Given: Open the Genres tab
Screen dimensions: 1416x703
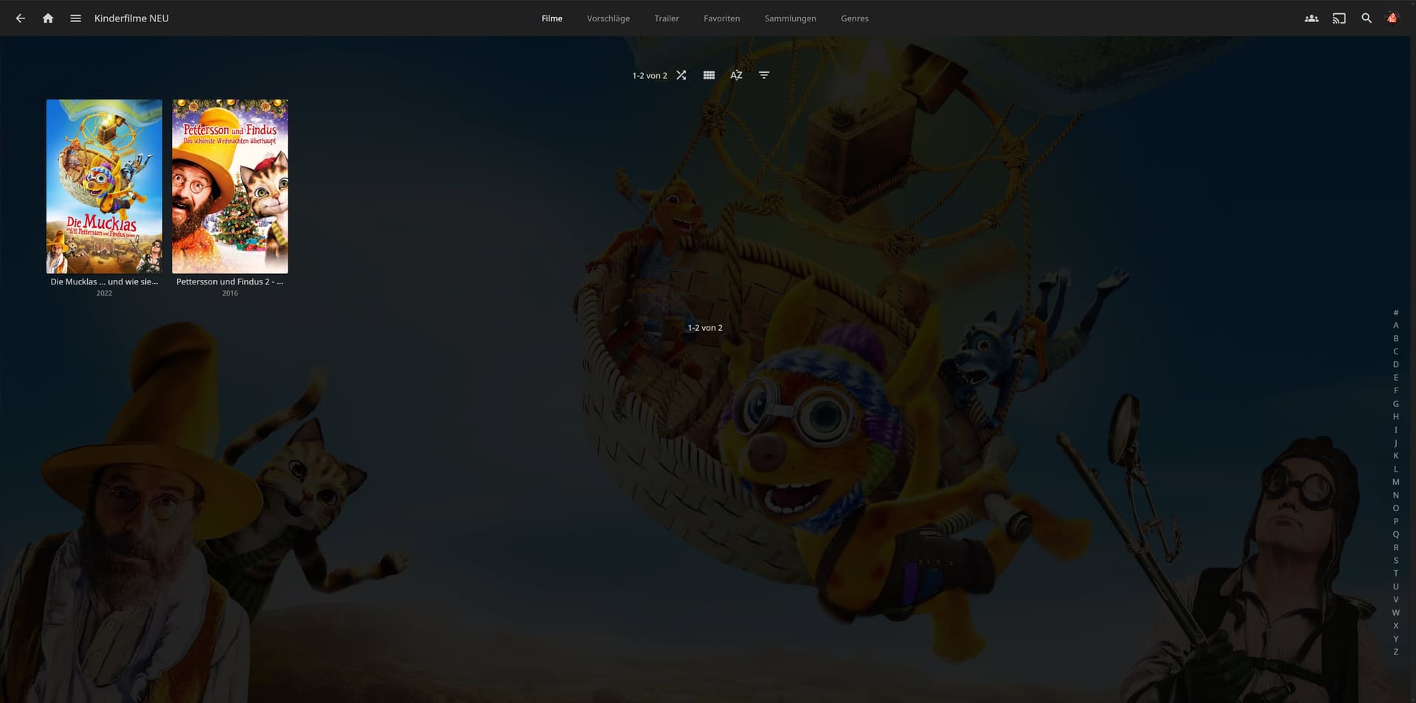Looking at the screenshot, I should 854,18.
